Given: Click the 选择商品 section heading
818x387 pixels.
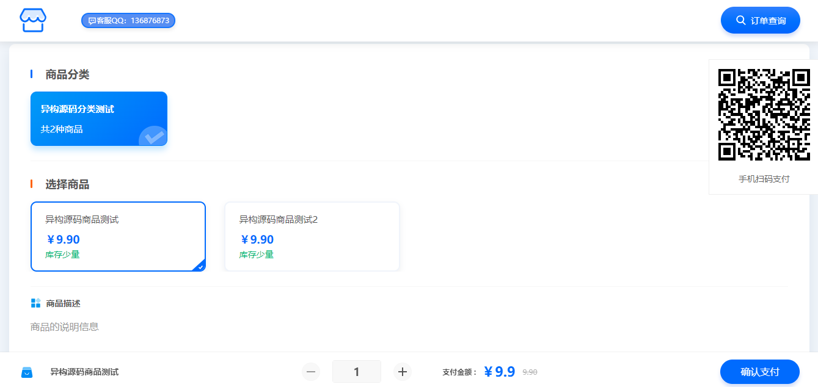Looking at the screenshot, I should tap(67, 184).
